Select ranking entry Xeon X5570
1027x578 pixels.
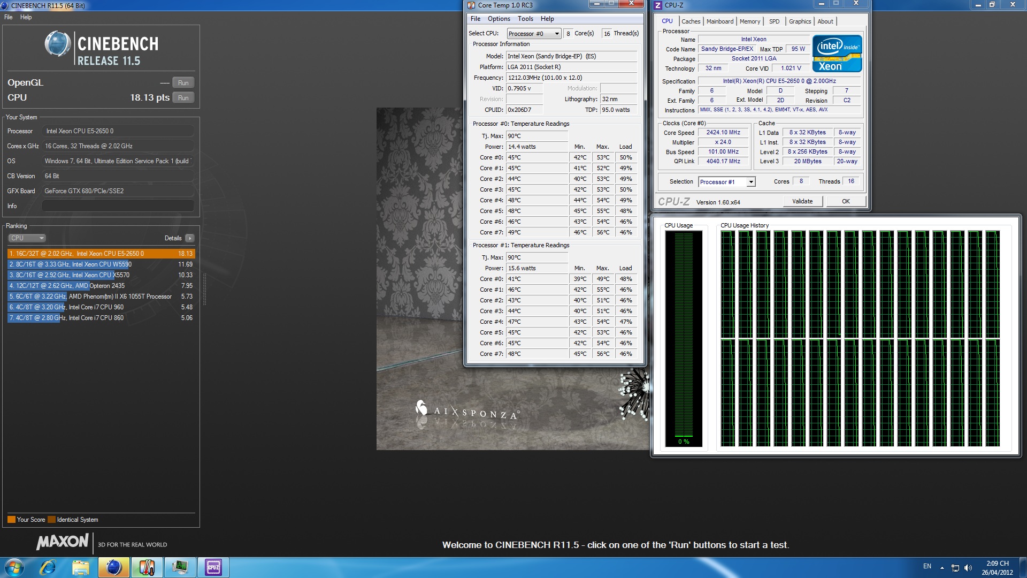click(x=101, y=275)
